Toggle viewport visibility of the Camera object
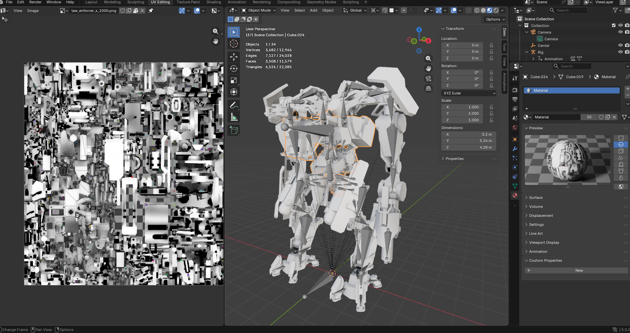 coord(620,32)
